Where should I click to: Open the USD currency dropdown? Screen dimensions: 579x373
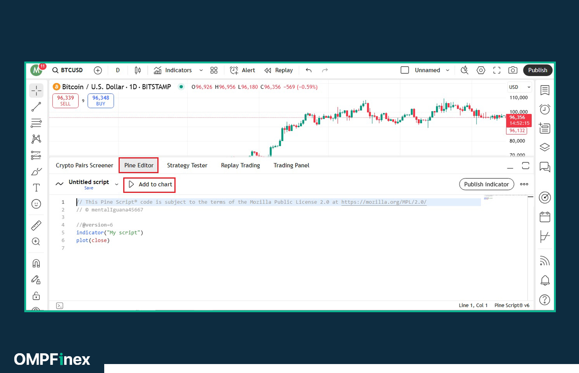pos(519,87)
